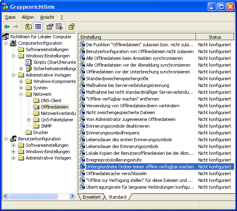The width and height of the screenshot is (237, 211).
Task: Click the Back arrow toolbar icon
Action: point(7,27)
